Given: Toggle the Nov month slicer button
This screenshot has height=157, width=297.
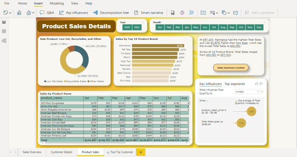Looking at the screenshot, I should (x=250, y=27).
